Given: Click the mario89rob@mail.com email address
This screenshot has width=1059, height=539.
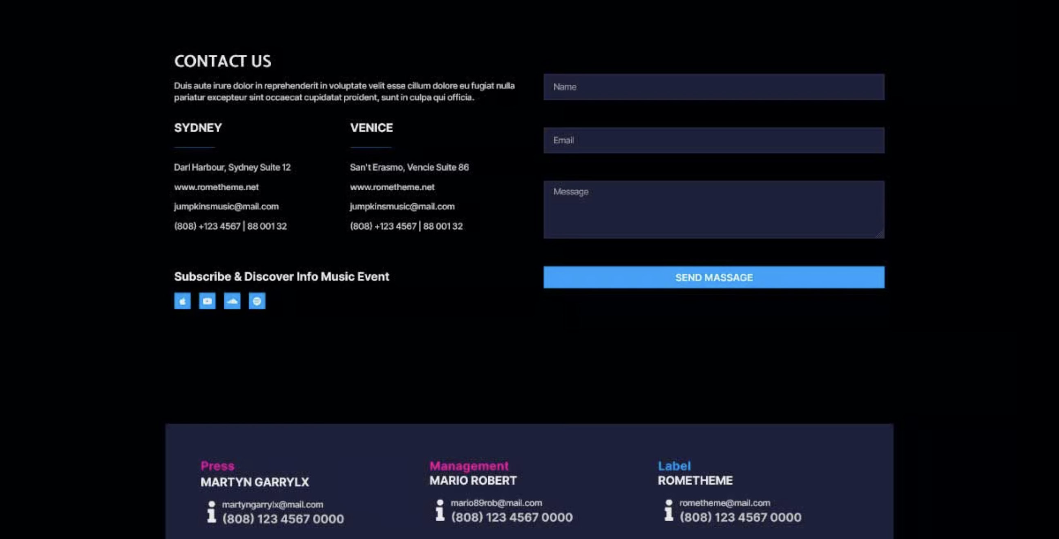Looking at the screenshot, I should 496,503.
